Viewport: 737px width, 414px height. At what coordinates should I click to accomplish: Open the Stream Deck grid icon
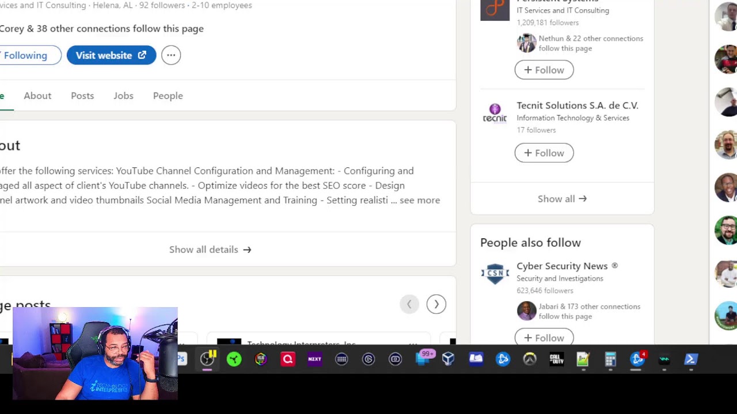click(x=341, y=359)
